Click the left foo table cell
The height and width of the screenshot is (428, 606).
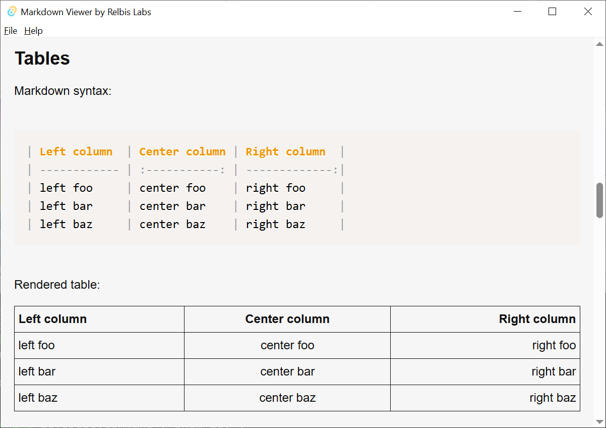point(36,345)
